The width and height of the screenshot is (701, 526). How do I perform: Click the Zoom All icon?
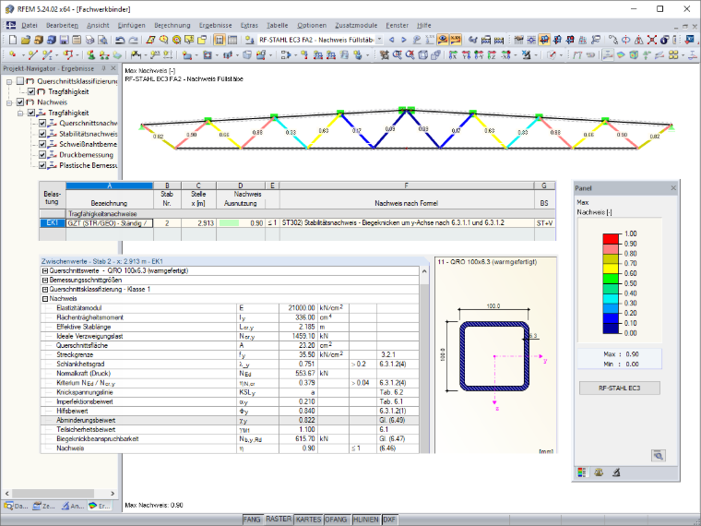click(410, 55)
